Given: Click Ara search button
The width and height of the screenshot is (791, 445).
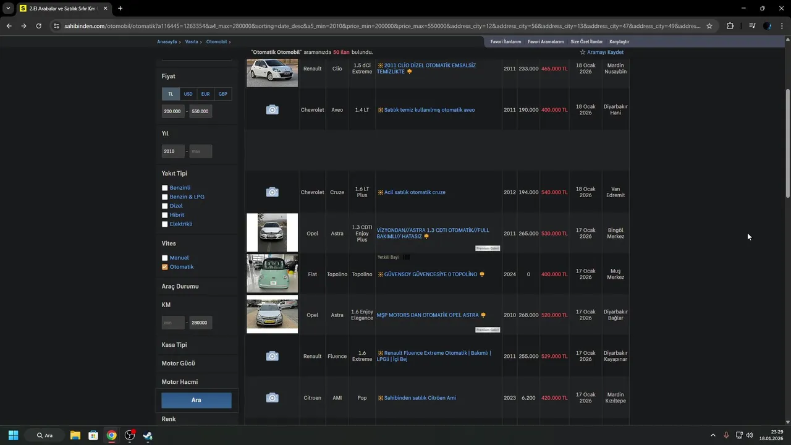Looking at the screenshot, I should [197, 400].
